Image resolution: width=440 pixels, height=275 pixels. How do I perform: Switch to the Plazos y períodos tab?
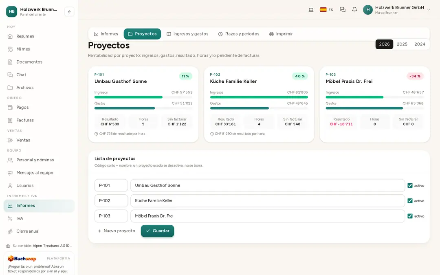tap(239, 34)
